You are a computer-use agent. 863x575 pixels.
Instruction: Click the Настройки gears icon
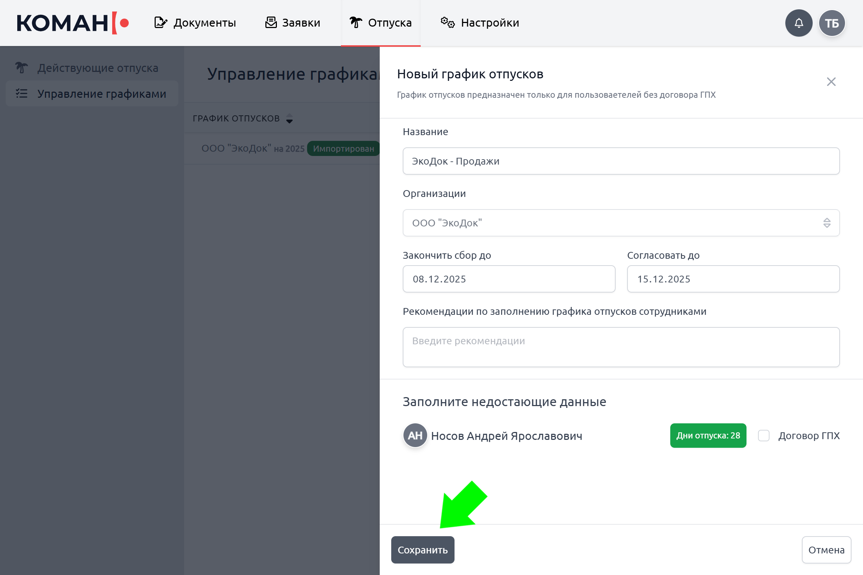click(448, 23)
